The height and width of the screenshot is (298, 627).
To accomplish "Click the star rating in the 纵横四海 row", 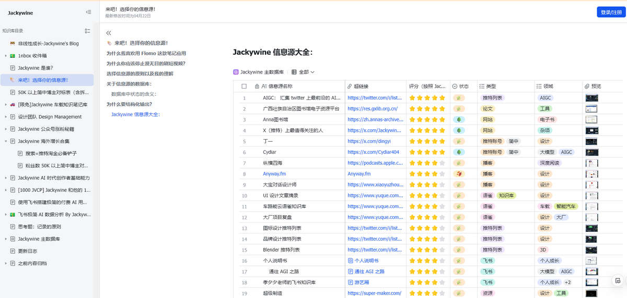I will click(x=427, y=163).
